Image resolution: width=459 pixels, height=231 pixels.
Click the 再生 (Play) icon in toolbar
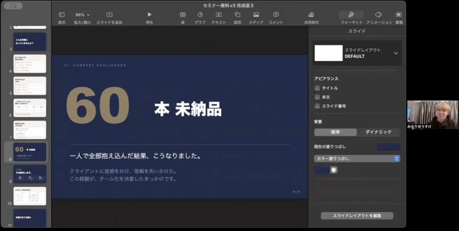click(149, 15)
